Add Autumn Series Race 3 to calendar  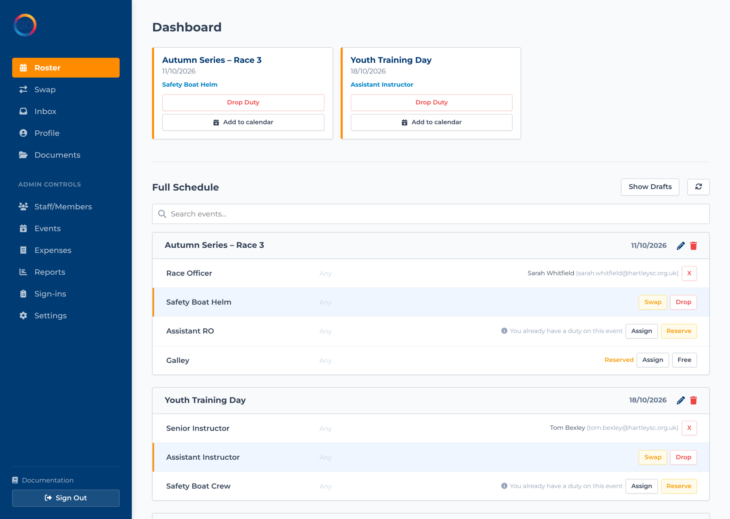(x=243, y=122)
